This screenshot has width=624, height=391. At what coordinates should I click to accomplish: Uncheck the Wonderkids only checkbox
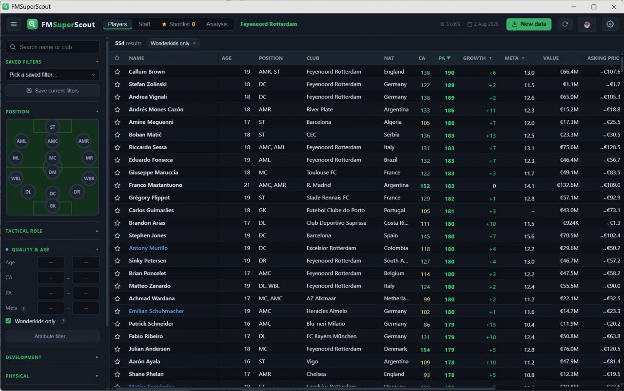pyautogui.click(x=8, y=321)
